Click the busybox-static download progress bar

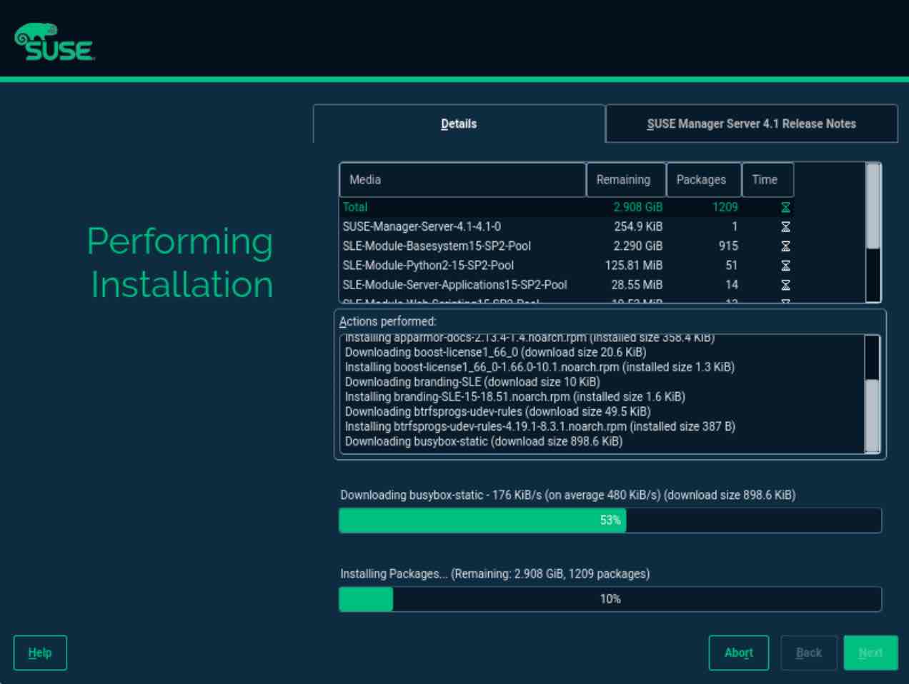[610, 520]
